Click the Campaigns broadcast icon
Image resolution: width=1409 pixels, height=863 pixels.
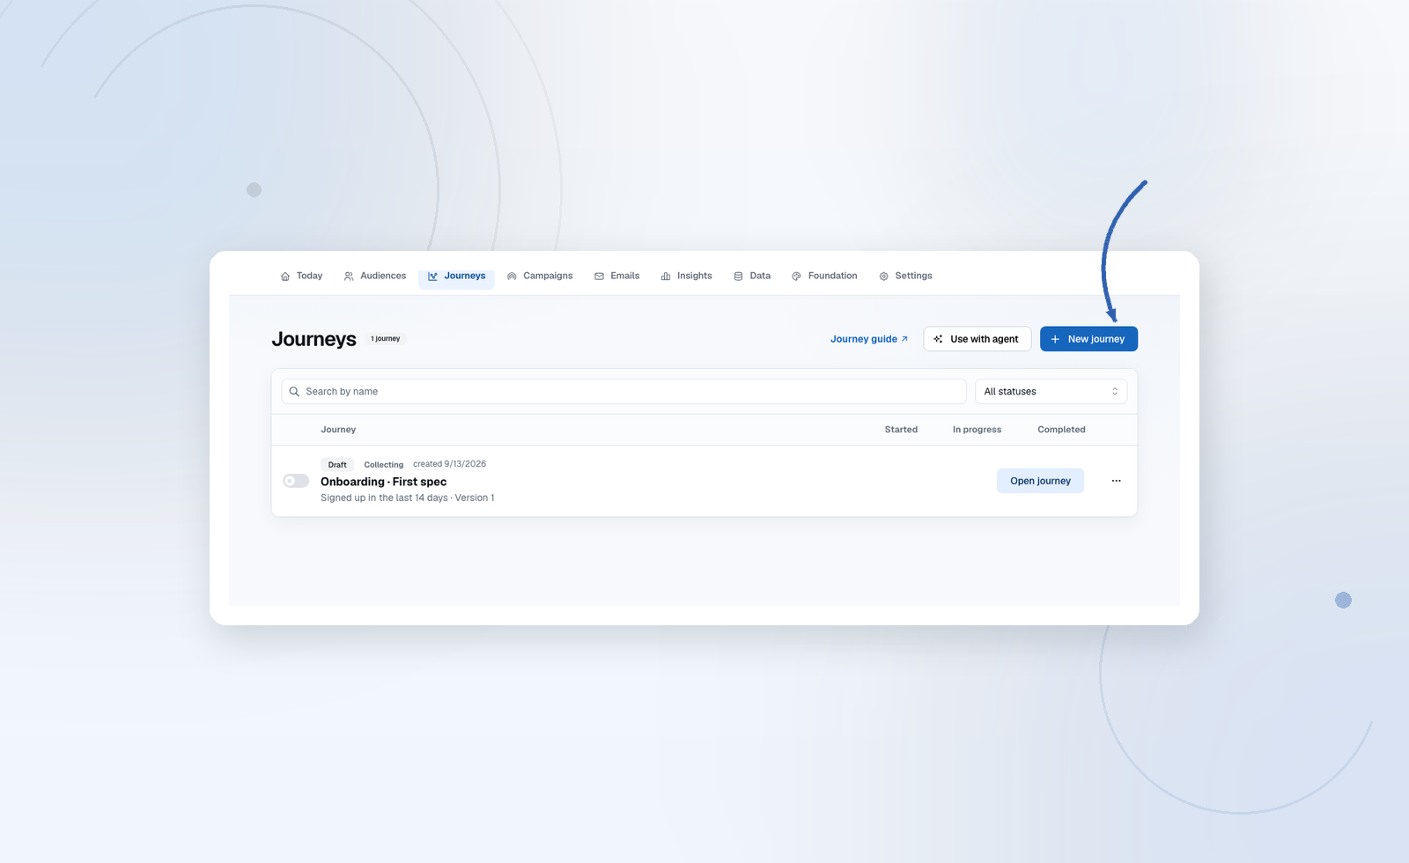512,277
